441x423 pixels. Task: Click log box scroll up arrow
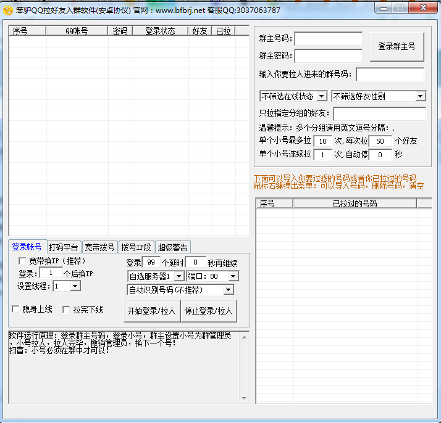coord(244,337)
